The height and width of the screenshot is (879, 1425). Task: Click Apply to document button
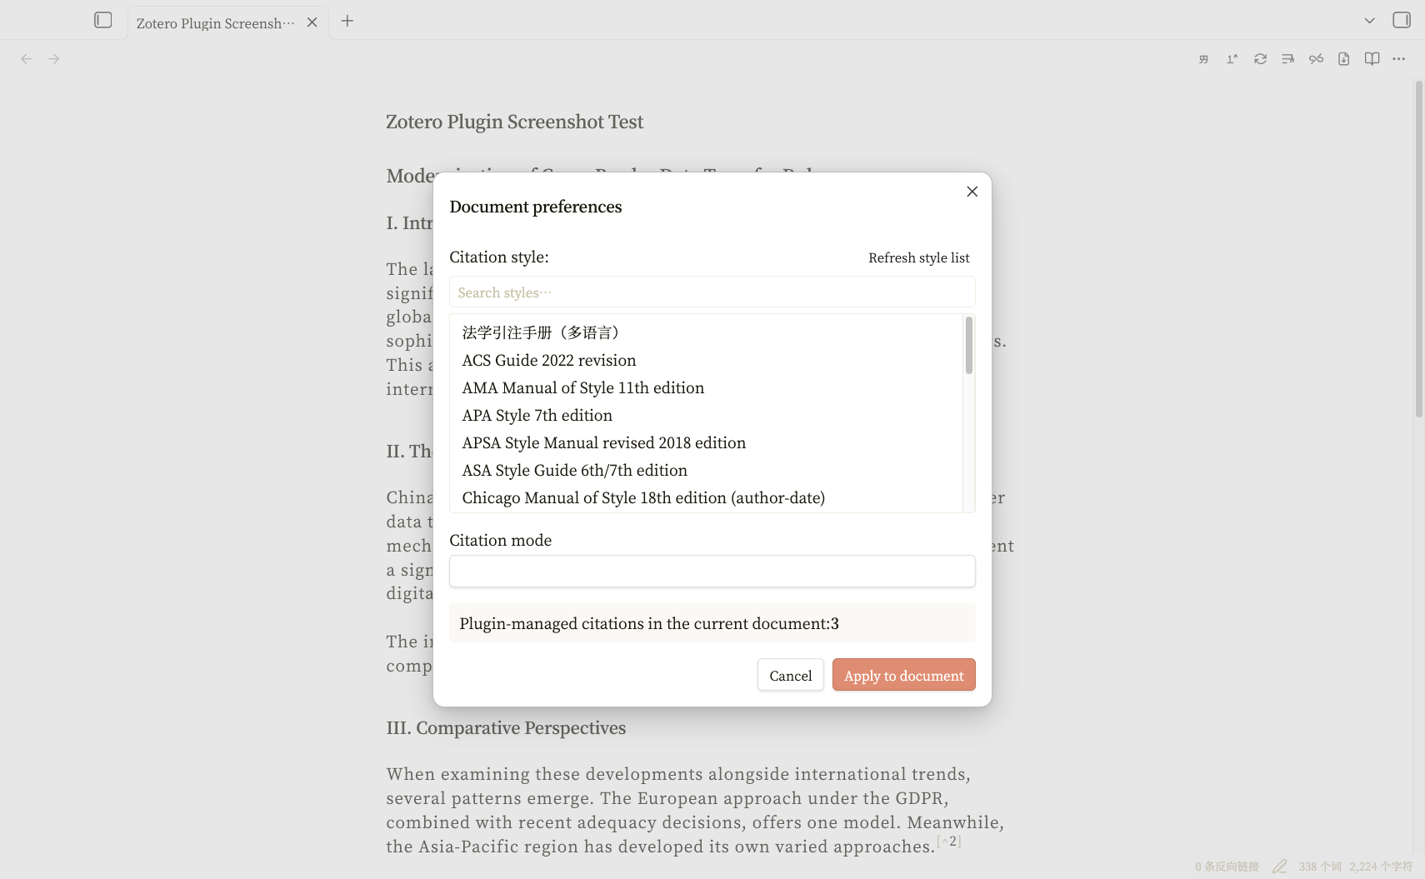(904, 676)
